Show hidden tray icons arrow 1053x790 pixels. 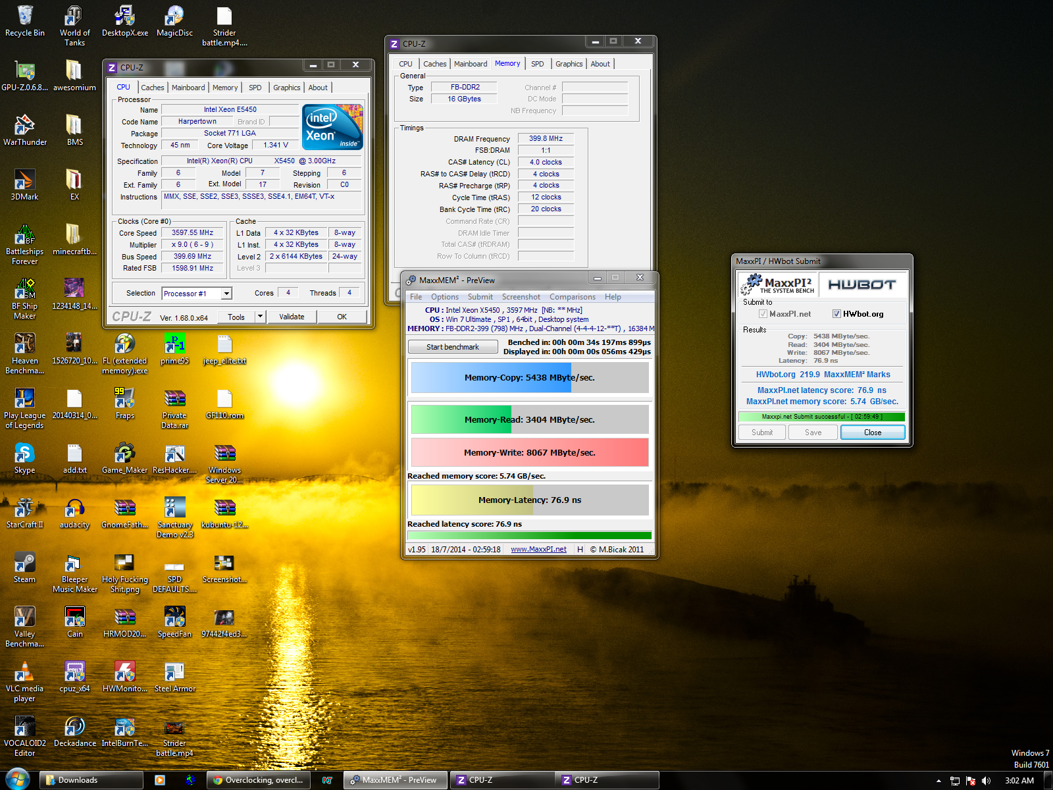(938, 781)
